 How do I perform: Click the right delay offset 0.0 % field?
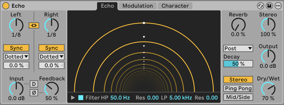[52, 66]
